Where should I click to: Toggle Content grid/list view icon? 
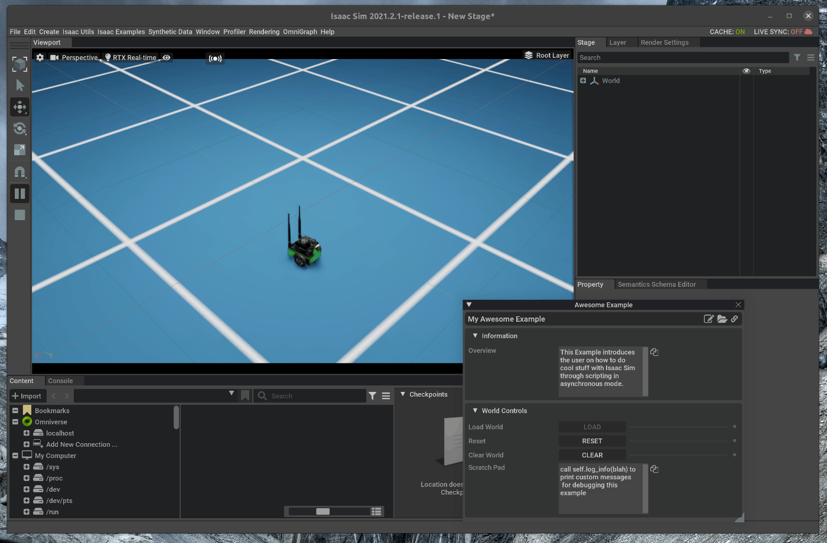[376, 511]
